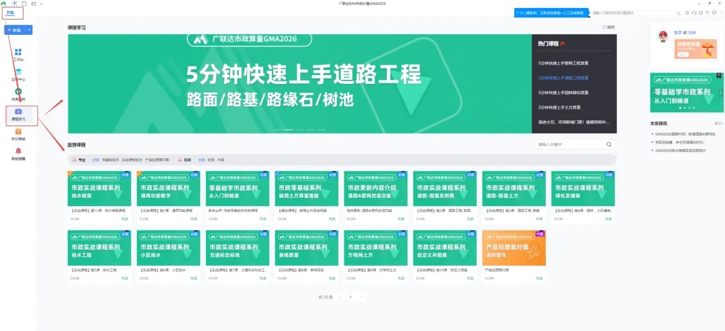This screenshot has width=725, height=331.
Task: Filter courses by 零基础系列
Action: pos(110,160)
